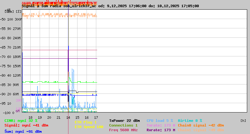Select the Airtime 0 % legend label
The width and height of the screenshot is (250, 134).
coord(190,121)
